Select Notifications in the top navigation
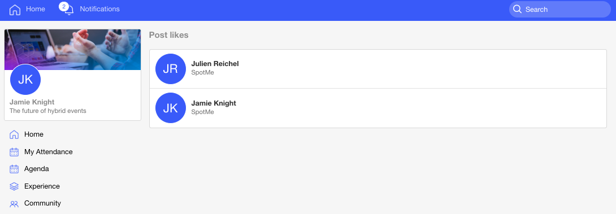This screenshot has width=616, height=214. pos(100,9)
